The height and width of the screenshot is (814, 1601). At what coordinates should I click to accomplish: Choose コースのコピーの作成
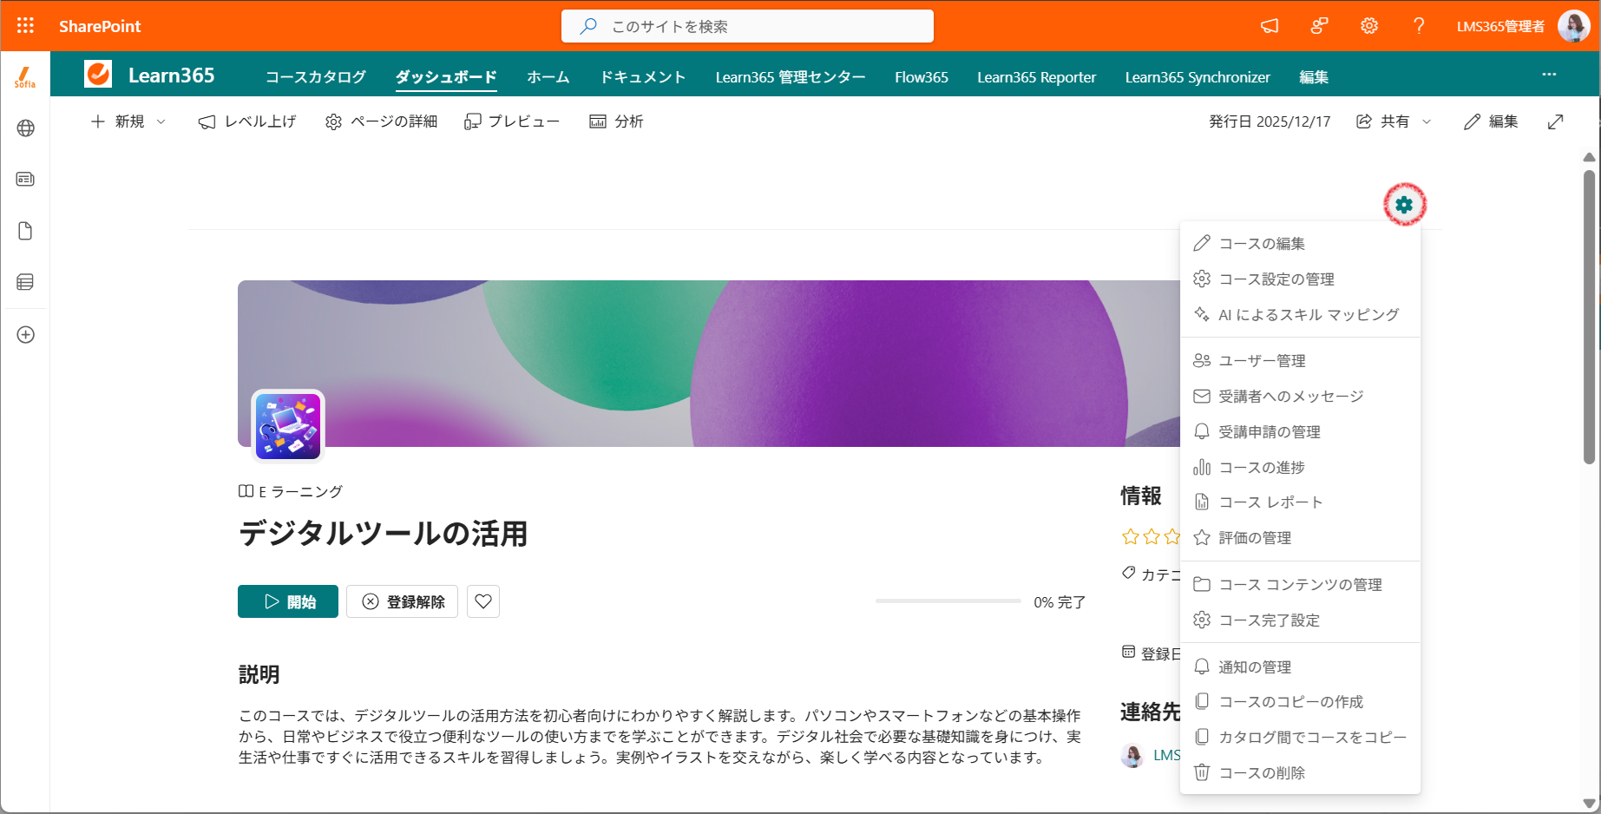[x=1300, y=702]
